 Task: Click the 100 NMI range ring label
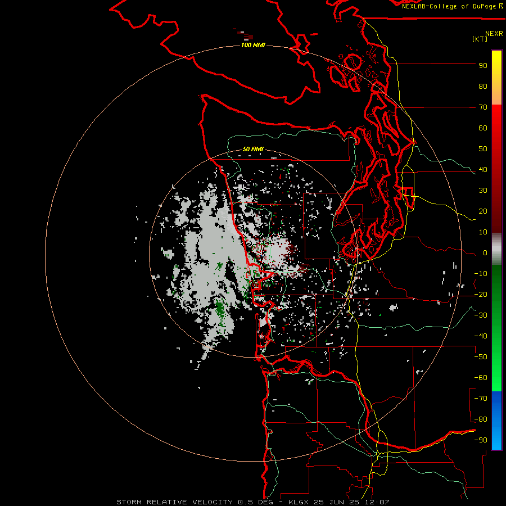tap(253, 45)
